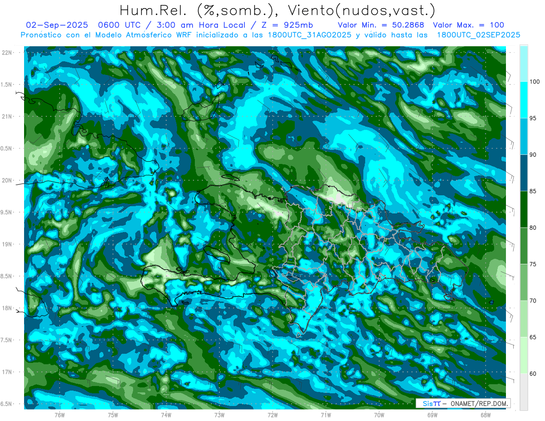
Task: Pick the dark blue colorbar swatch between 85 and 90
Action: pyautogui.click(x=524, y=173)
